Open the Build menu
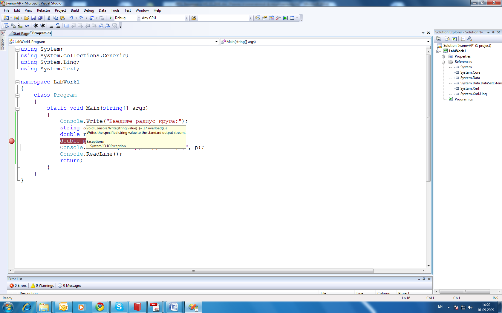This screenshot has width=502, height=313. (x=75, y=10)
